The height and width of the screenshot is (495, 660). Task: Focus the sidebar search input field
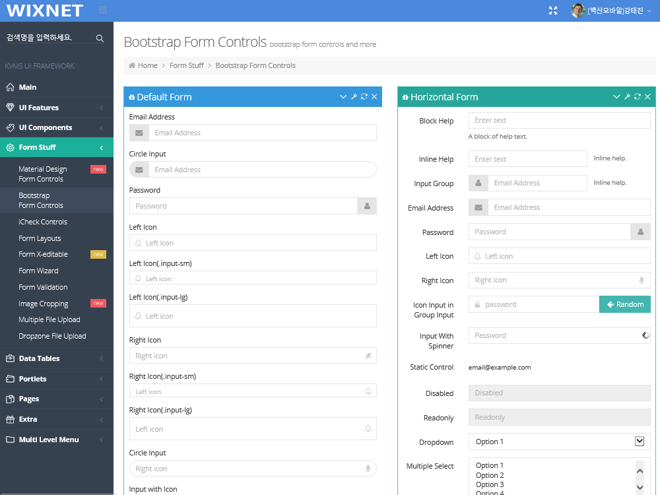click(x=49, y=38)
